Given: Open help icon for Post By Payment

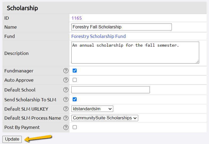Looking at the screenshot, I should (x=66, y=127).
